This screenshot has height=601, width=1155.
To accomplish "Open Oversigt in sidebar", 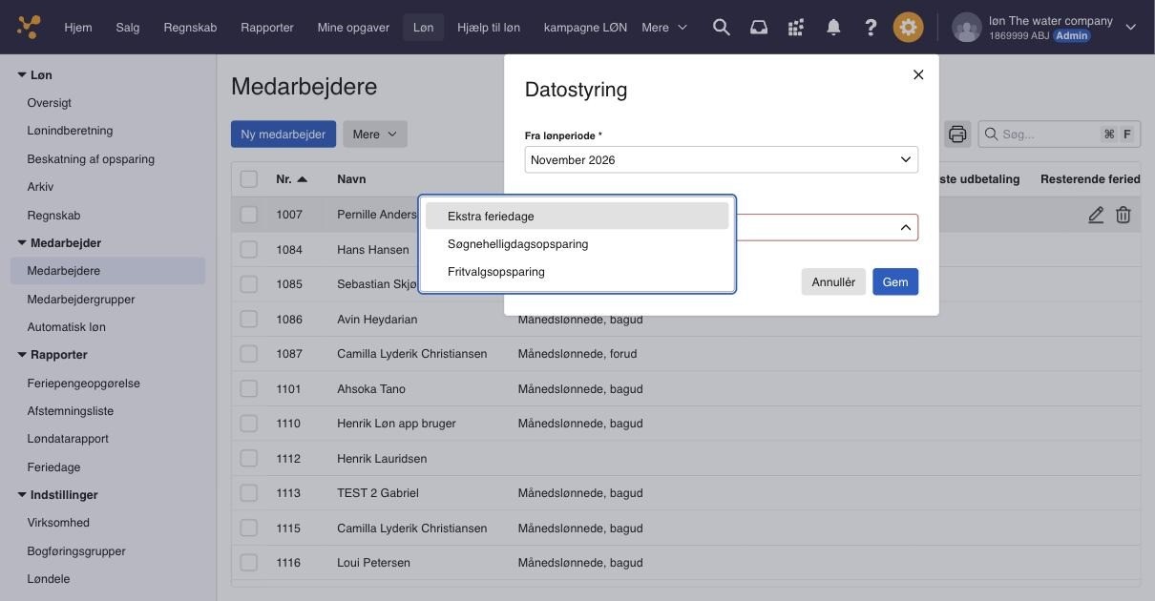I will point(50,103).
